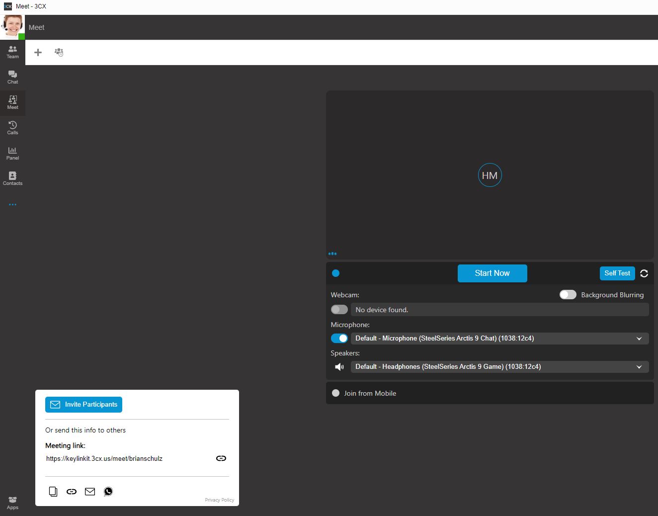This screenshot has width=658, height=516.
Task: Open the Chat section in sidebar
Action: [x=12, y=77]
